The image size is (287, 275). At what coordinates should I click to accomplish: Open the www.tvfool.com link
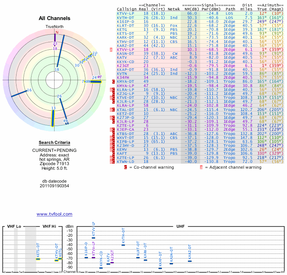[54, 214]
